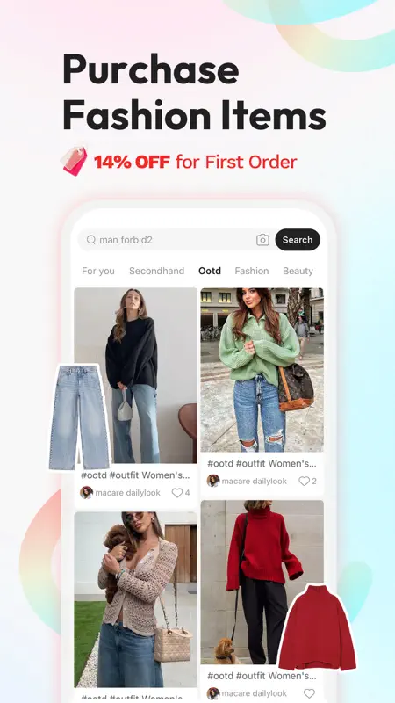
Task: Tap the red price tag discount icon
Action: (75, 161)
